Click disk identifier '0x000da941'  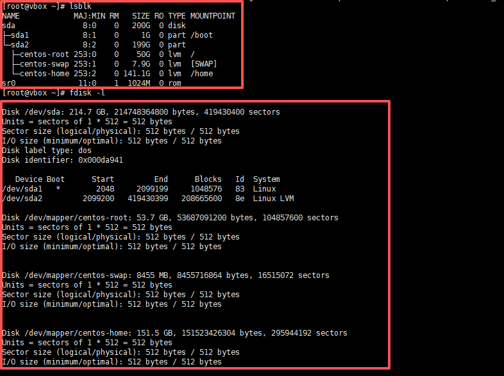point(101,160)
